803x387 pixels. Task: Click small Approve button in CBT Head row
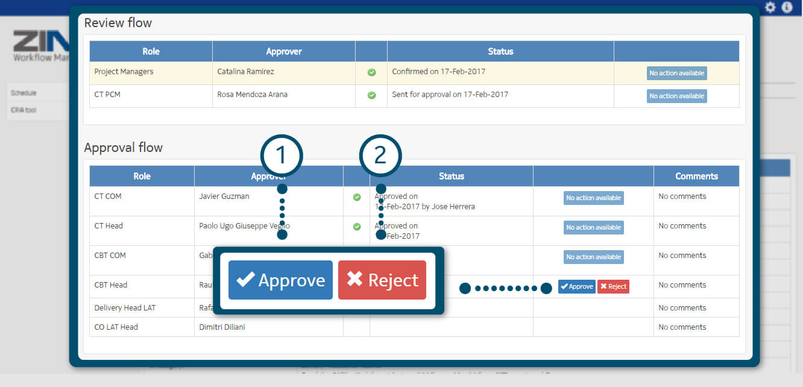[576, 287]
